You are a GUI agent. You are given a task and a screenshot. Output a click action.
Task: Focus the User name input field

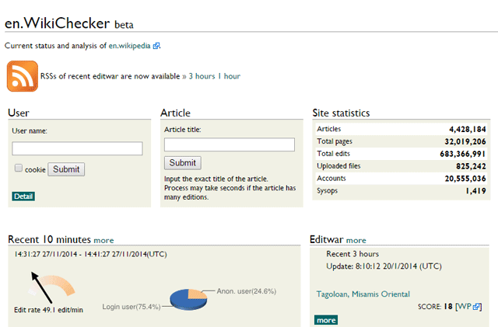pyautogui.click(x=77, y=148)
